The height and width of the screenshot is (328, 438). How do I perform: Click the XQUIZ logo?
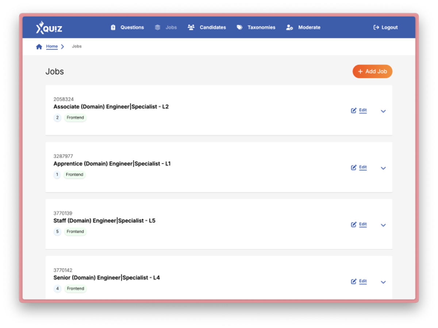[x=49, y=27]
